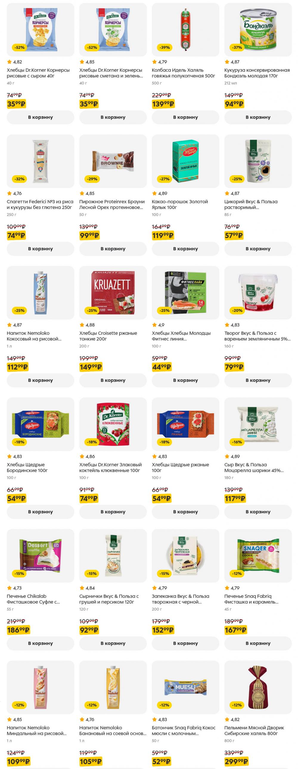Screen dimensions: 298x769
Task: Open the Federici spaghetti product image
Action: tap(40, 161)
